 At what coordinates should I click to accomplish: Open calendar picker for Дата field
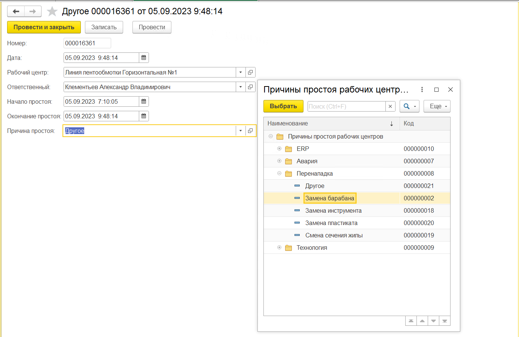[x=144, y=58]
